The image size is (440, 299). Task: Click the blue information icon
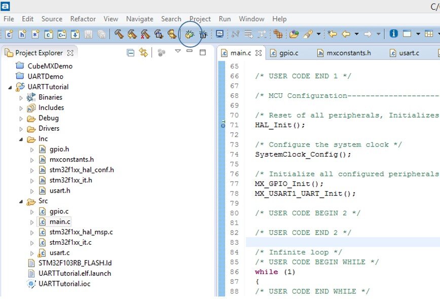(393, 33)
